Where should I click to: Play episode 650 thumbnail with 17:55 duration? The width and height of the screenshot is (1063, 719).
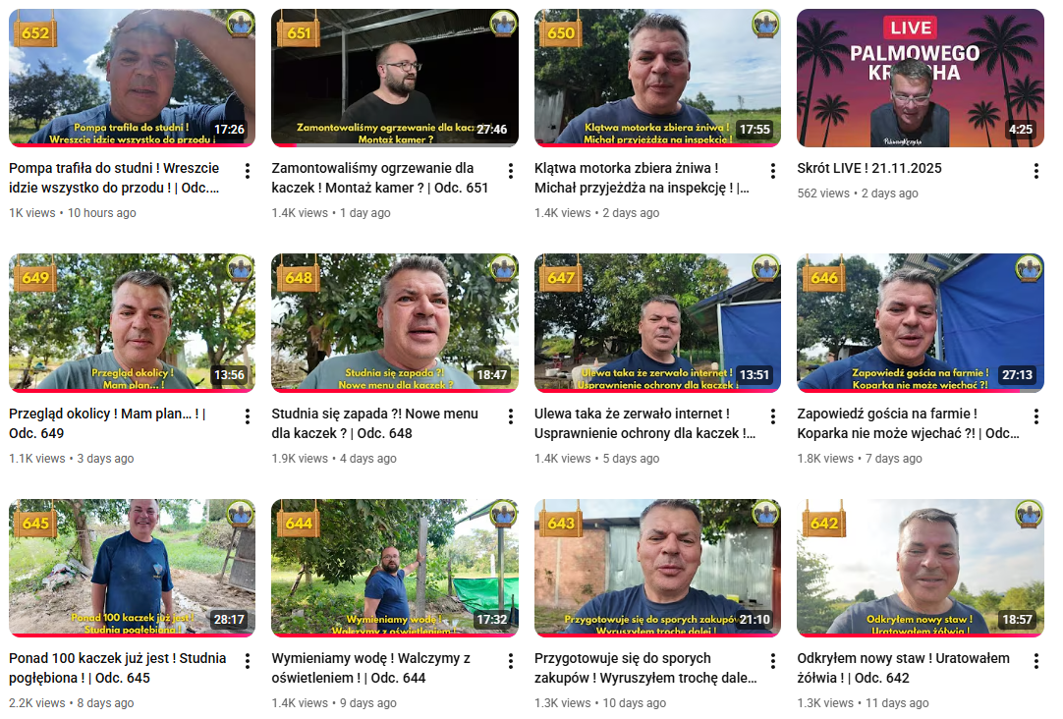[x=657, y=78]
